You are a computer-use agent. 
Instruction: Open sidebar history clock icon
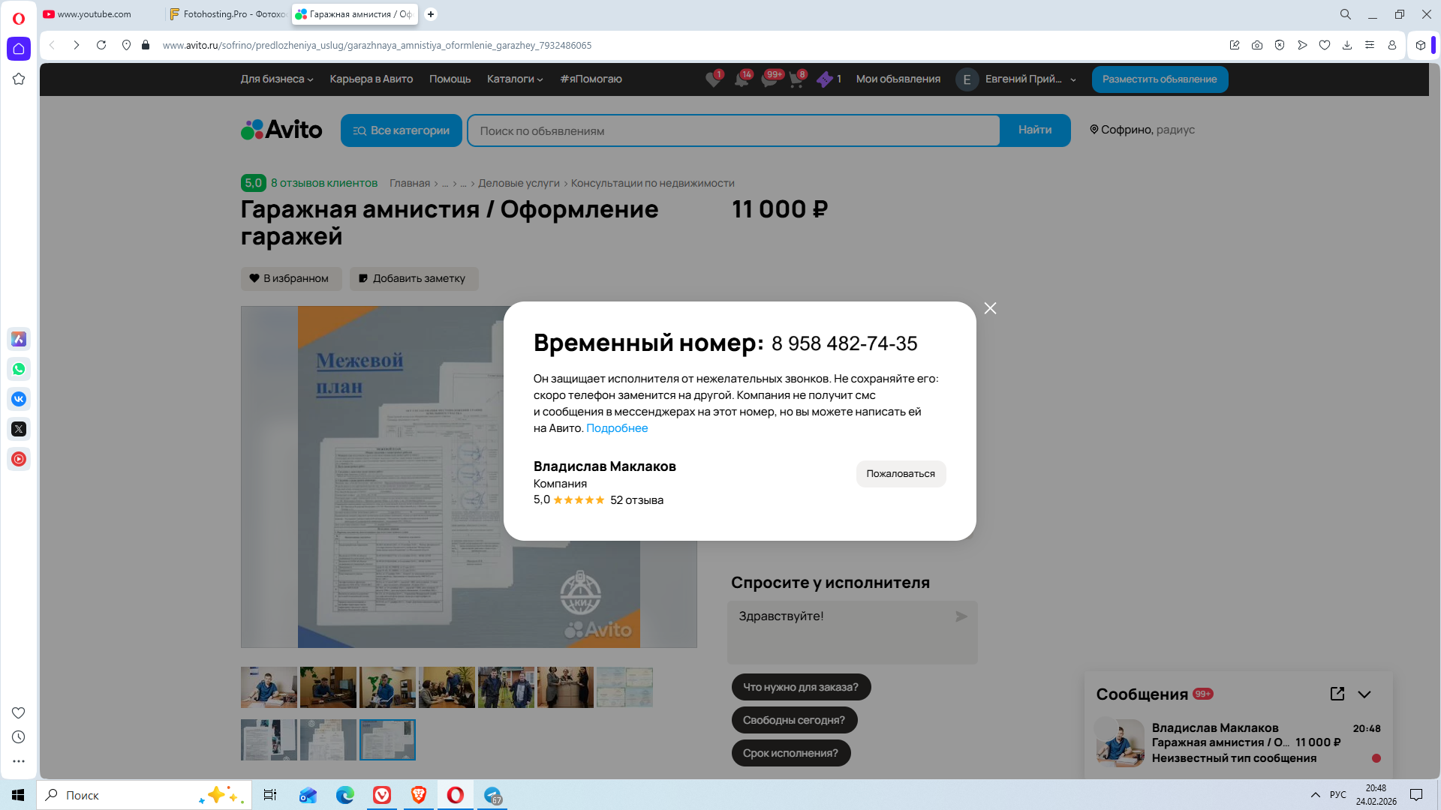point(19,737)
